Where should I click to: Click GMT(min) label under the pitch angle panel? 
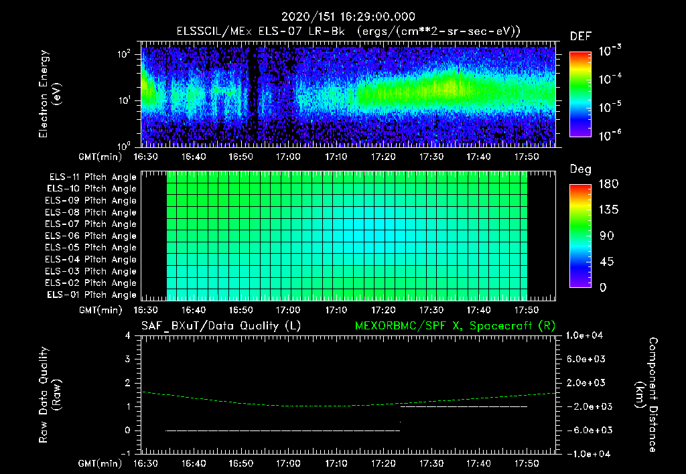coord(100,310)
